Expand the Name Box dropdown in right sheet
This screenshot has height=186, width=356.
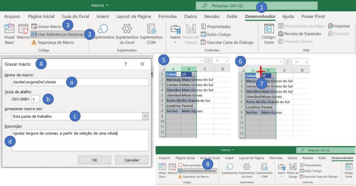pyautogui.click(x=281, y=62)
